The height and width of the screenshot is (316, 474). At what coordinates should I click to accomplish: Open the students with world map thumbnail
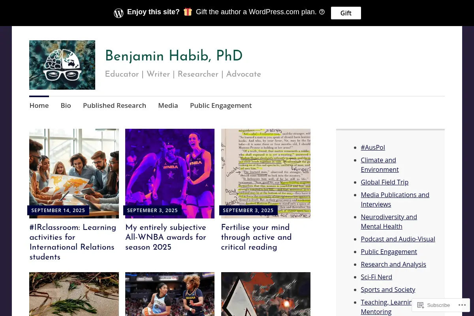point(74,173)
